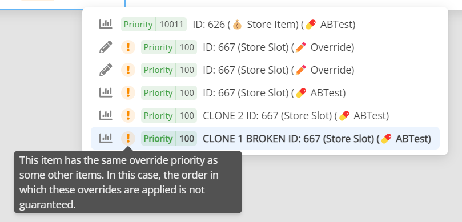462x222 pixels.
Task: Click warning icon on second Override row
Action: click(x=128, y=70)
